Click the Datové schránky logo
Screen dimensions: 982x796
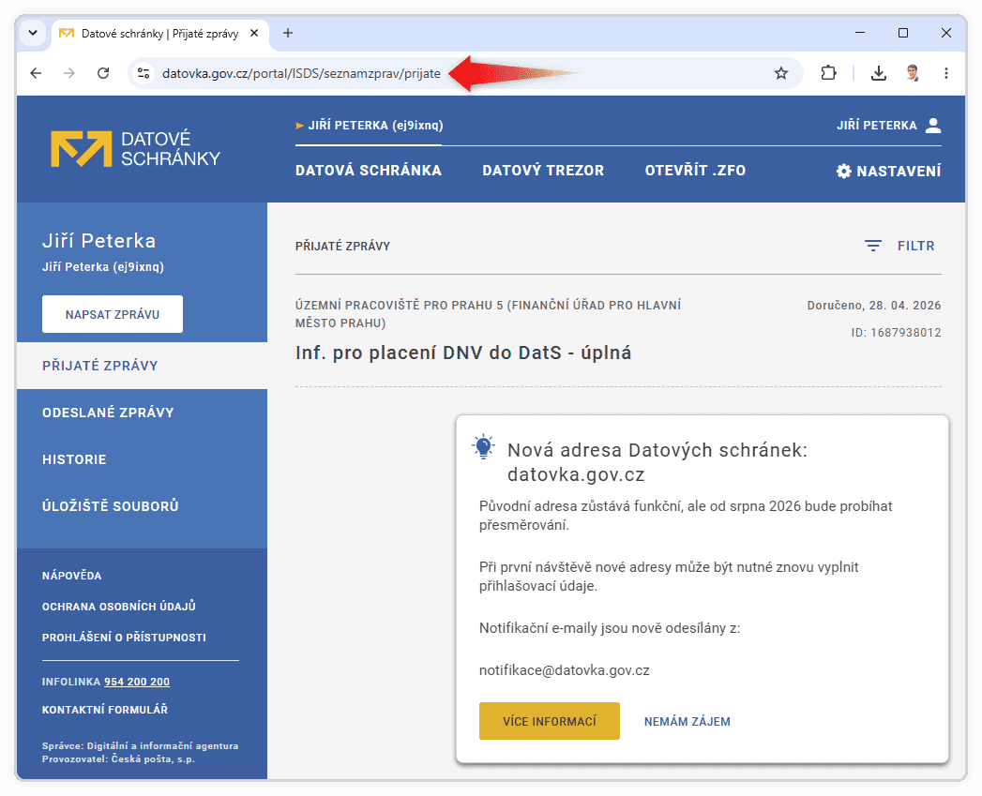pos(135,149)
